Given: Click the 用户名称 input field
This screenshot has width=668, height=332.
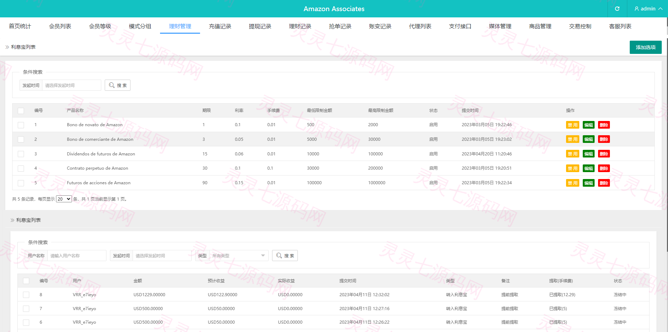Looking at the screenshot, I should pyautogui.click(x=77, y=256).
